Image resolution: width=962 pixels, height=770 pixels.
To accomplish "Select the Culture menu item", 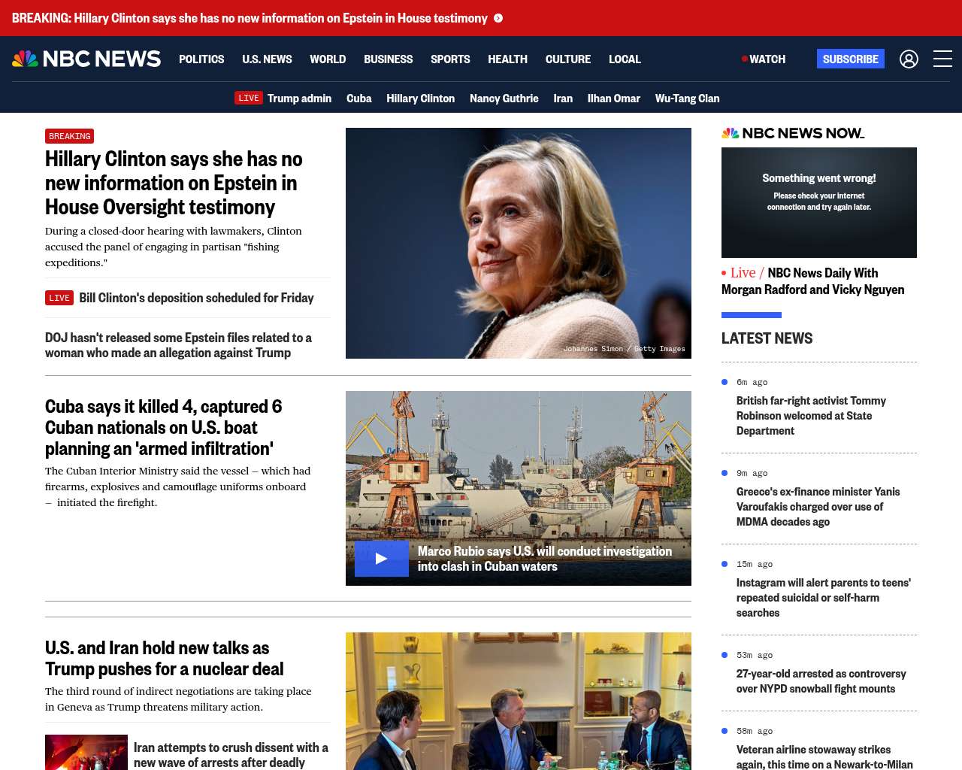I will tap(567, 59).
